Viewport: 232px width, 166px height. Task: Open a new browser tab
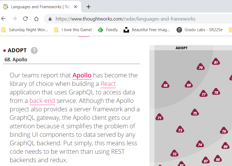(88, 7)
